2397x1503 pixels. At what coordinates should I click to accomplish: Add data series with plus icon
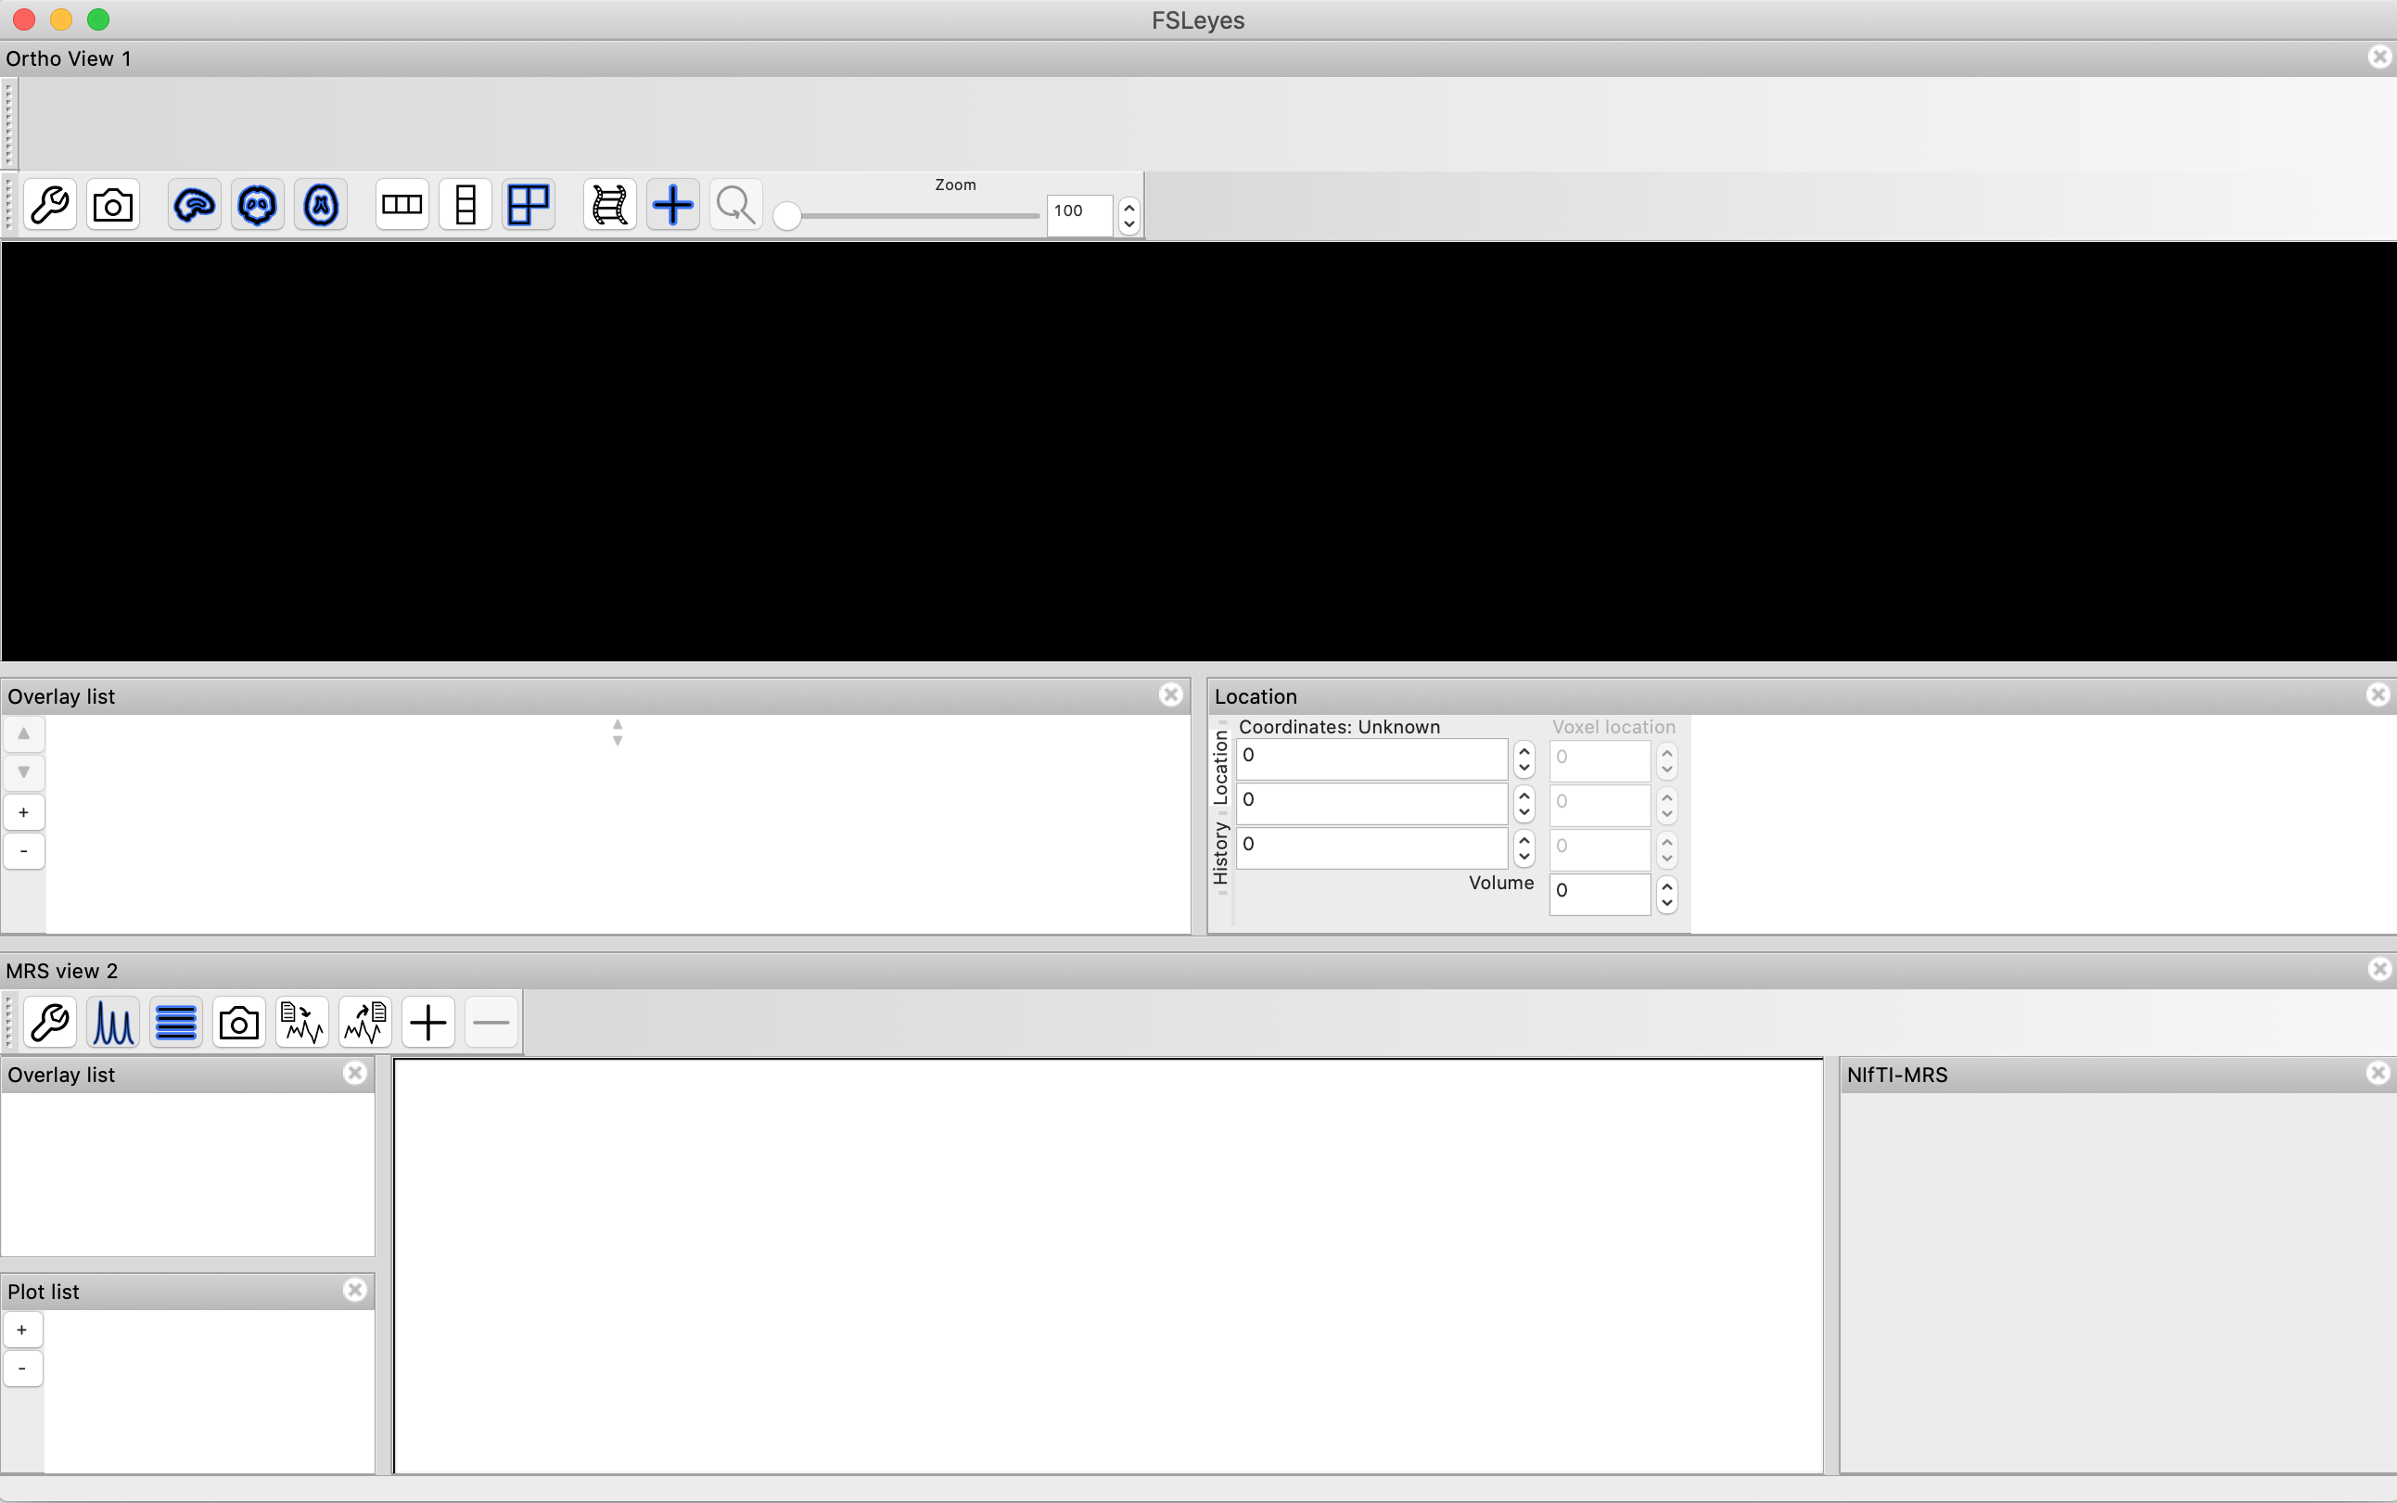pyautogui.click(x=428, y=1023)
